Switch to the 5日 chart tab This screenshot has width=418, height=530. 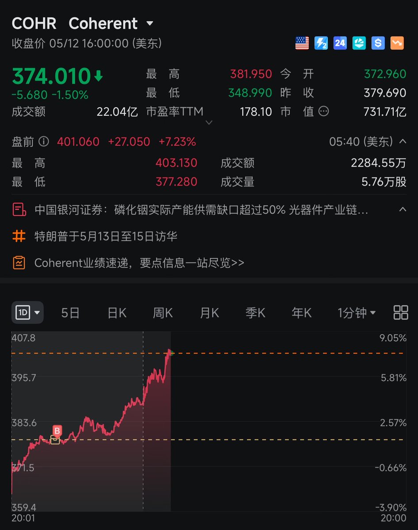(x=70, y=313)
